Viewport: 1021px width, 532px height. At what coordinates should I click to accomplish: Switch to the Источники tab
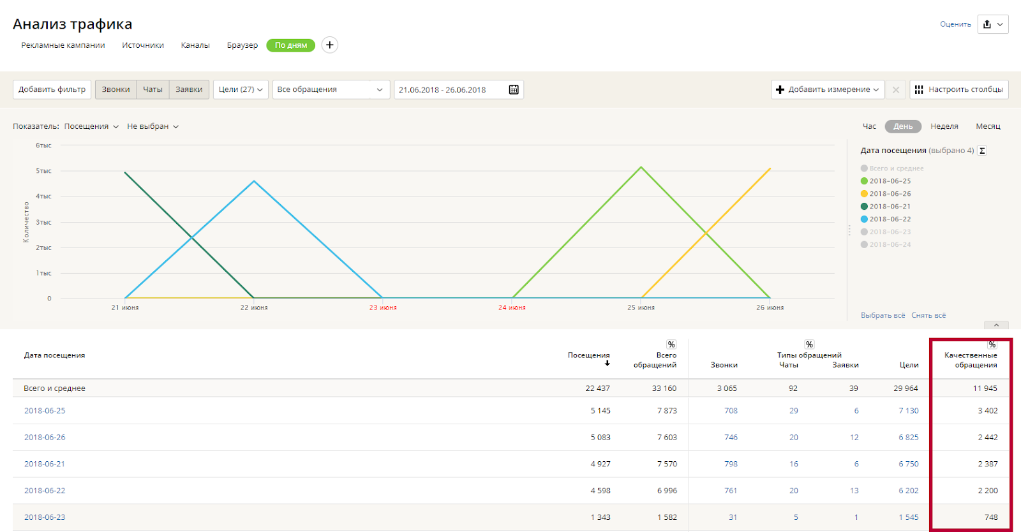[143, 45]
